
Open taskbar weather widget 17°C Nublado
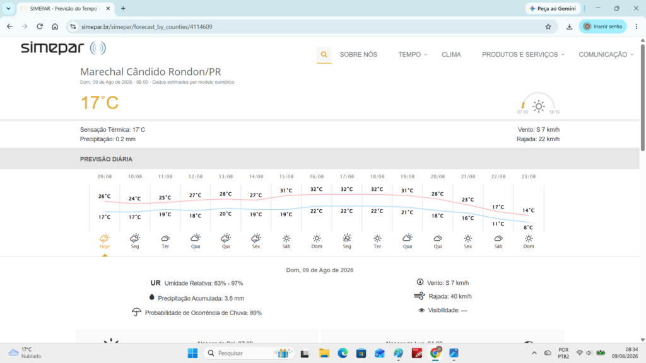tap(25, 353)
